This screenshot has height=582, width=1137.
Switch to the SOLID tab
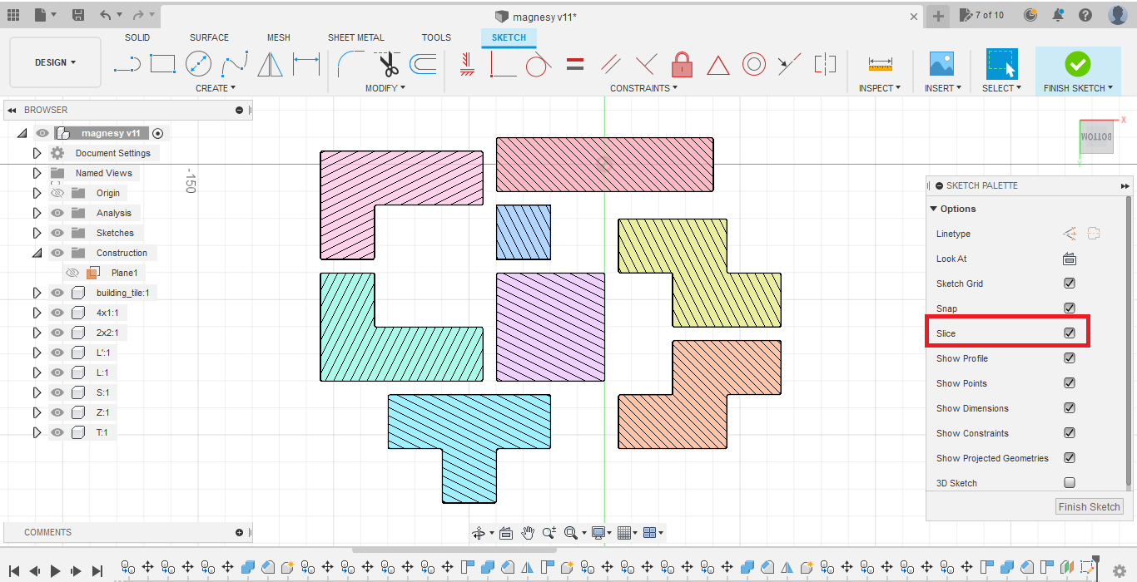[137, 37]
